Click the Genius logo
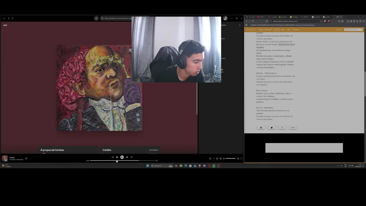 click(250, 29)
